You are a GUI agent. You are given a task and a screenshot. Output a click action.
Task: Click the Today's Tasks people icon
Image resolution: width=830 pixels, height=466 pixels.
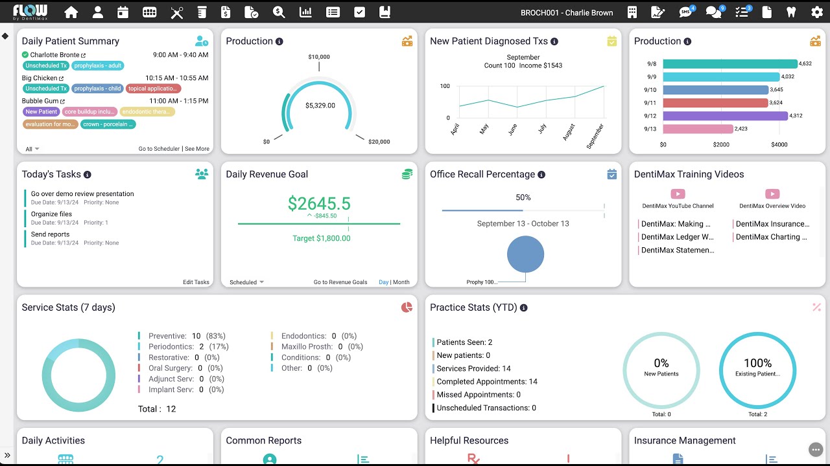[202, 174]
